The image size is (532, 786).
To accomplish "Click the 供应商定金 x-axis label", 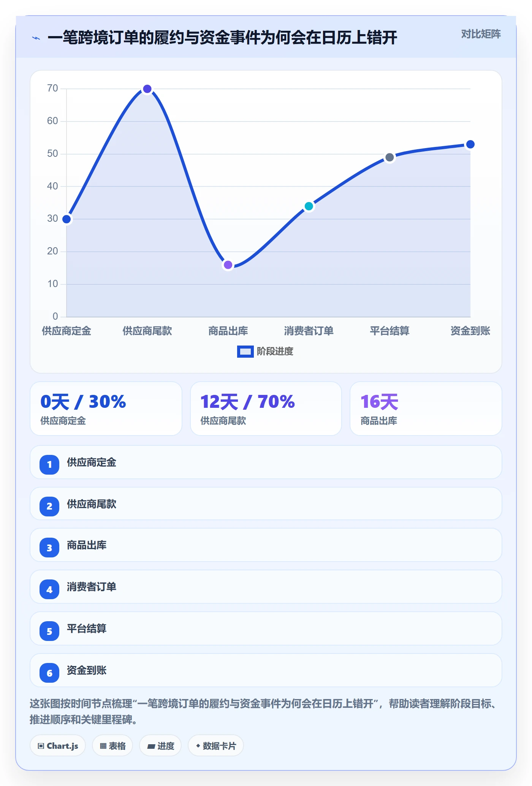I will [x=66, y=331].
